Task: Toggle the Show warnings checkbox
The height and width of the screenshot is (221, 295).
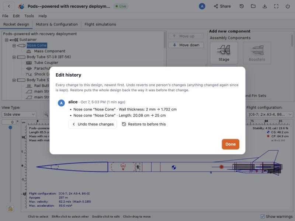Action: [263, 217]
